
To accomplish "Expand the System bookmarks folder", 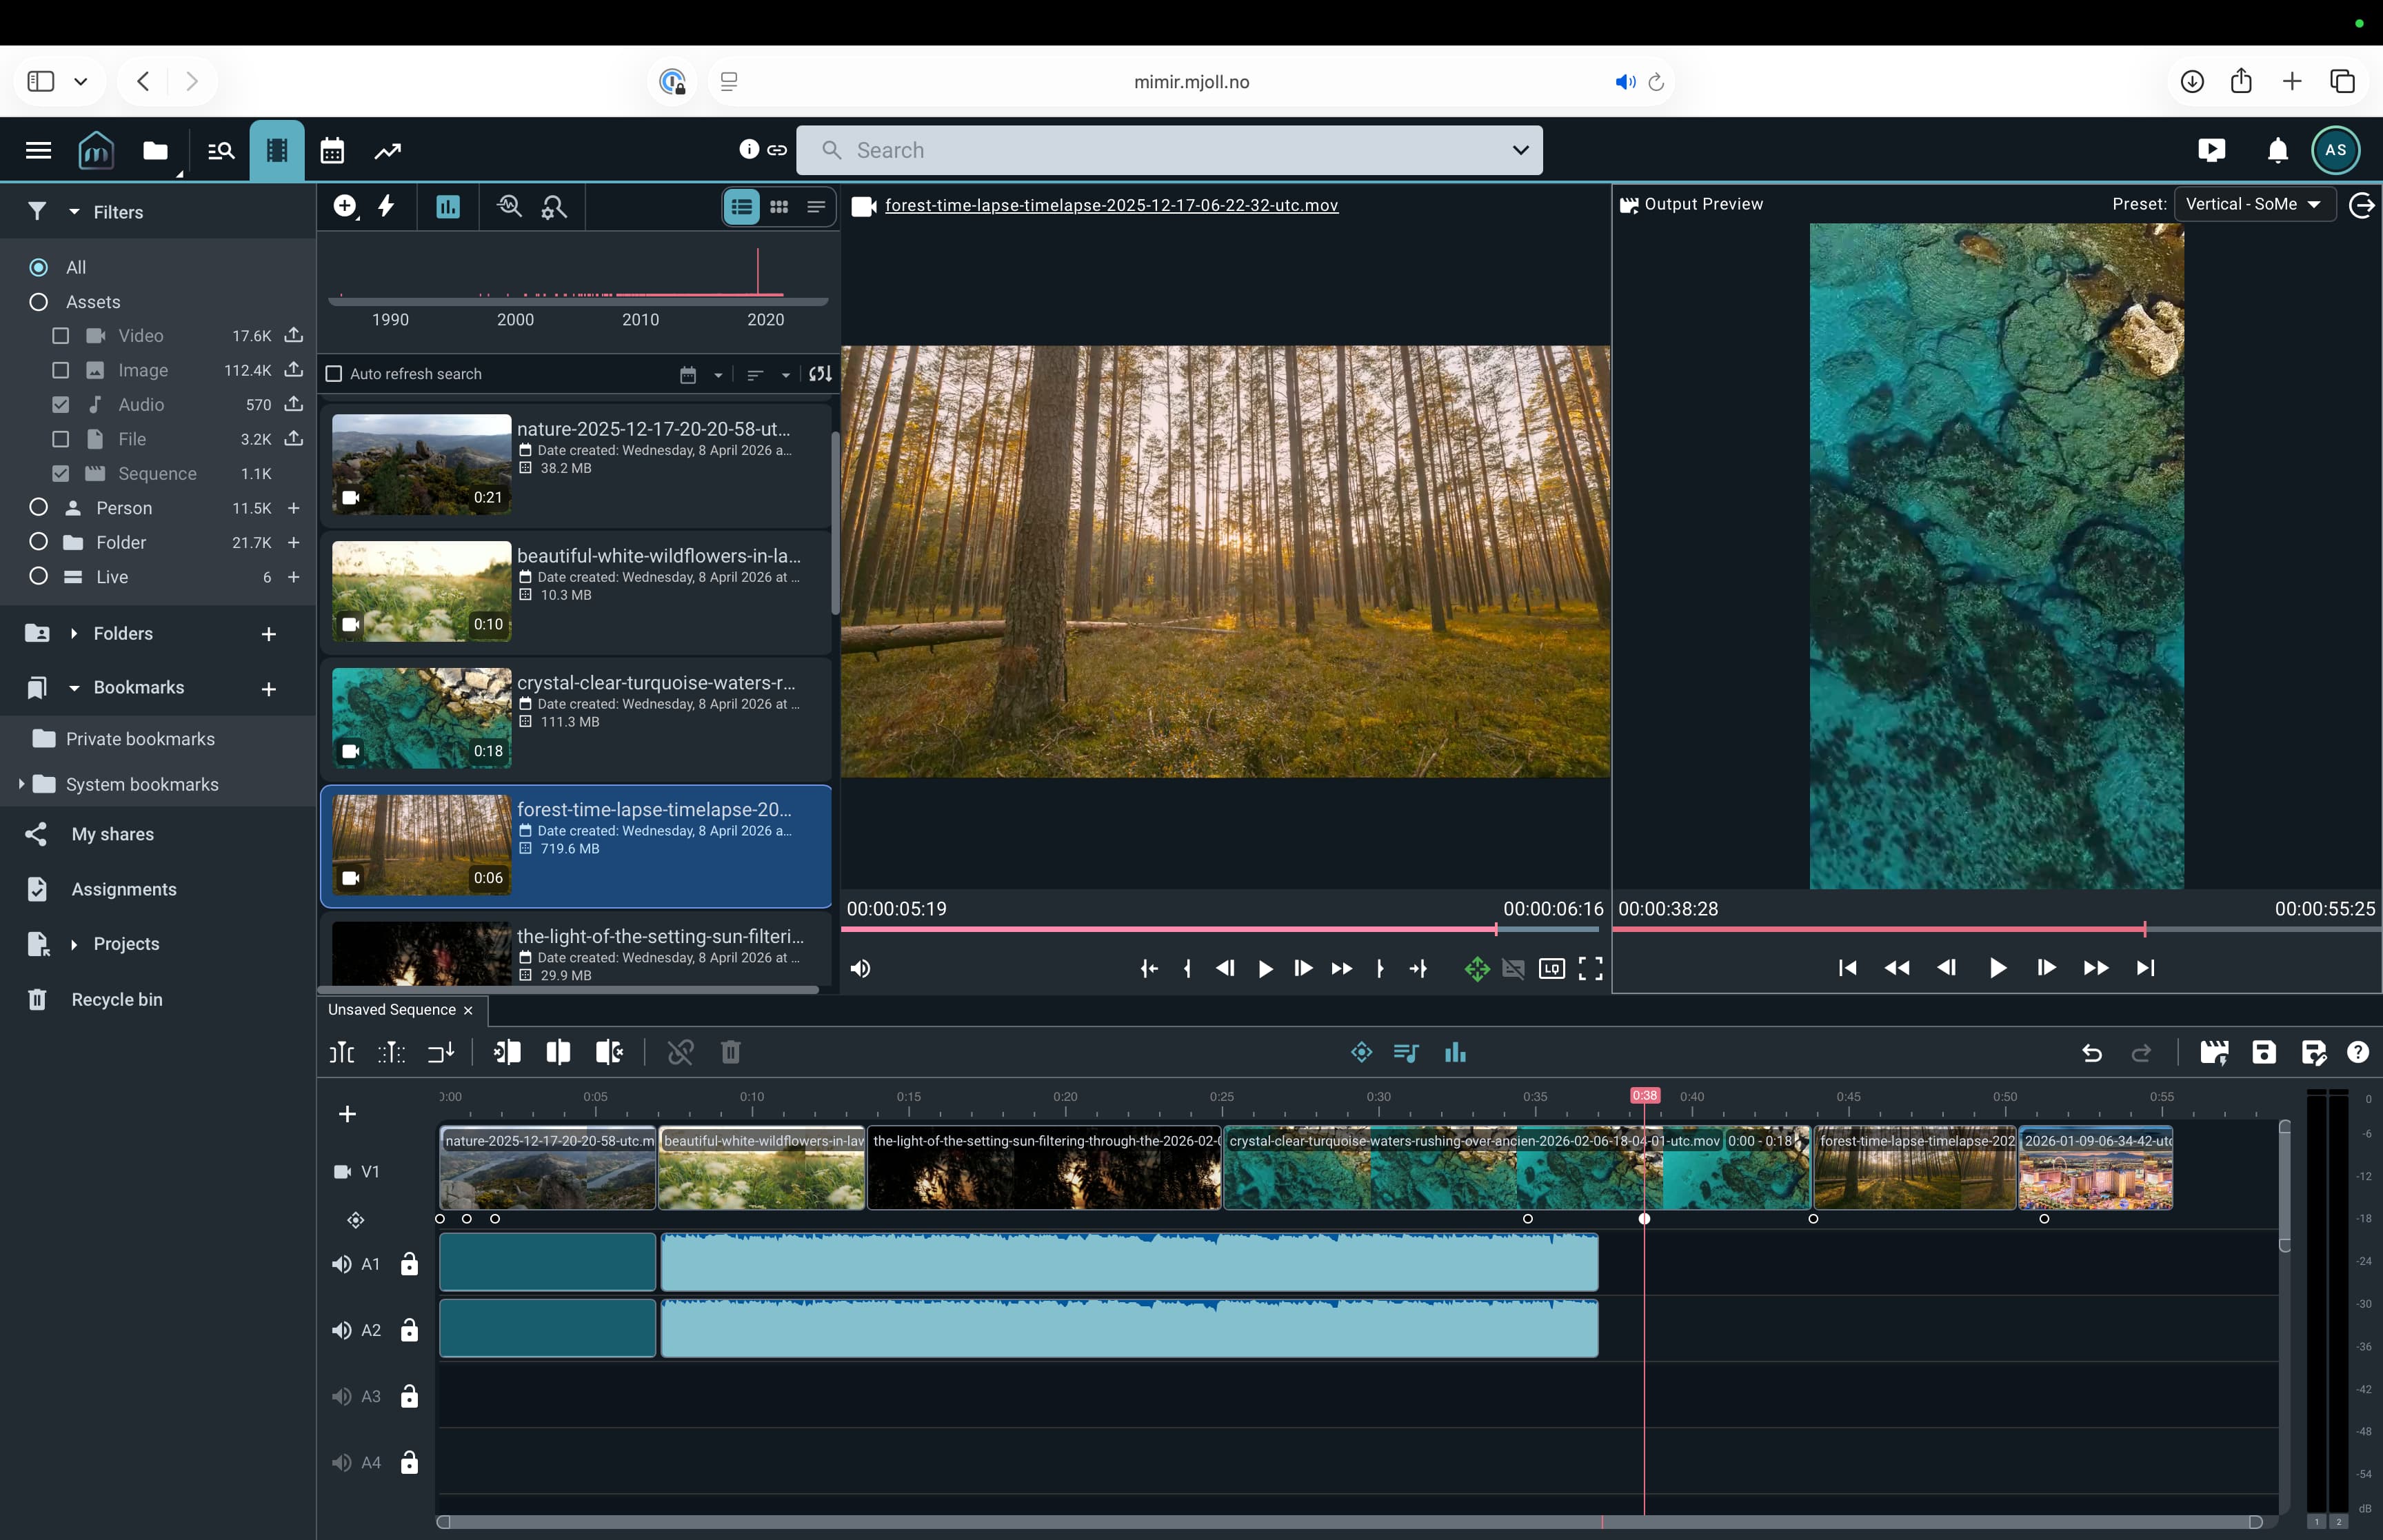I will [x=21, y=784].
